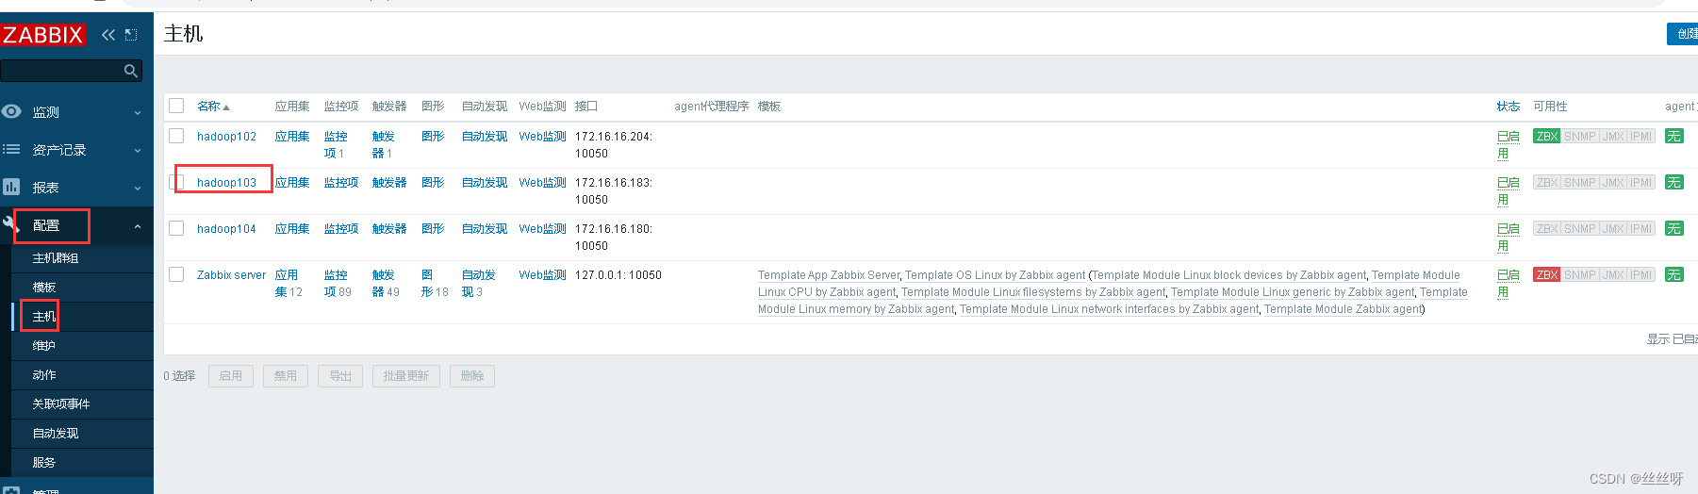1698x494 pixels.
Task: Open Web监测 link of hadoop103
Action: [542, 183]
